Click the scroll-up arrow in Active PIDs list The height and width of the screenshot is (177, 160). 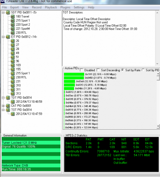158,73
